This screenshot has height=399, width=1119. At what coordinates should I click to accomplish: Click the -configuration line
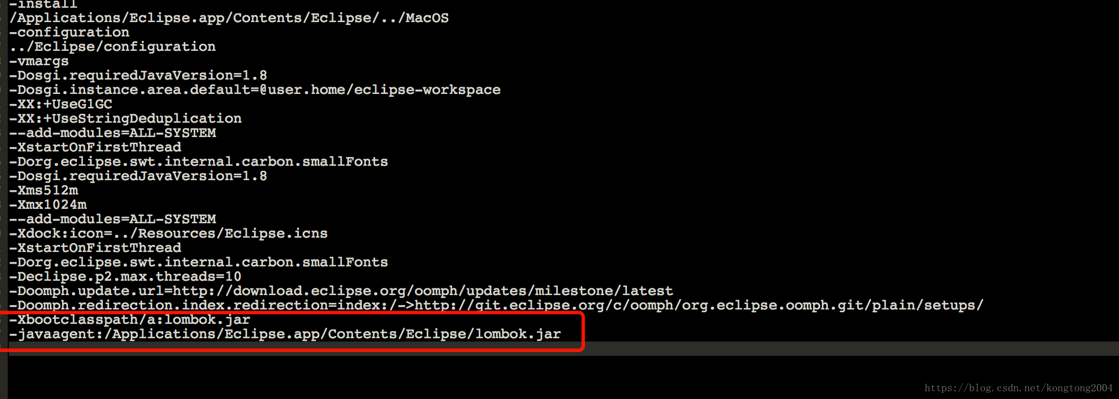(x=69, y=32)
